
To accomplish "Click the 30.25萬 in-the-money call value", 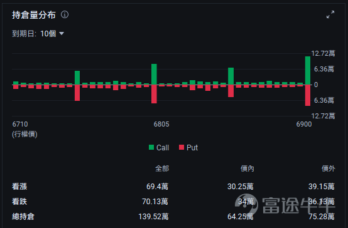I will pyautogui.click(x=241, y=187).
